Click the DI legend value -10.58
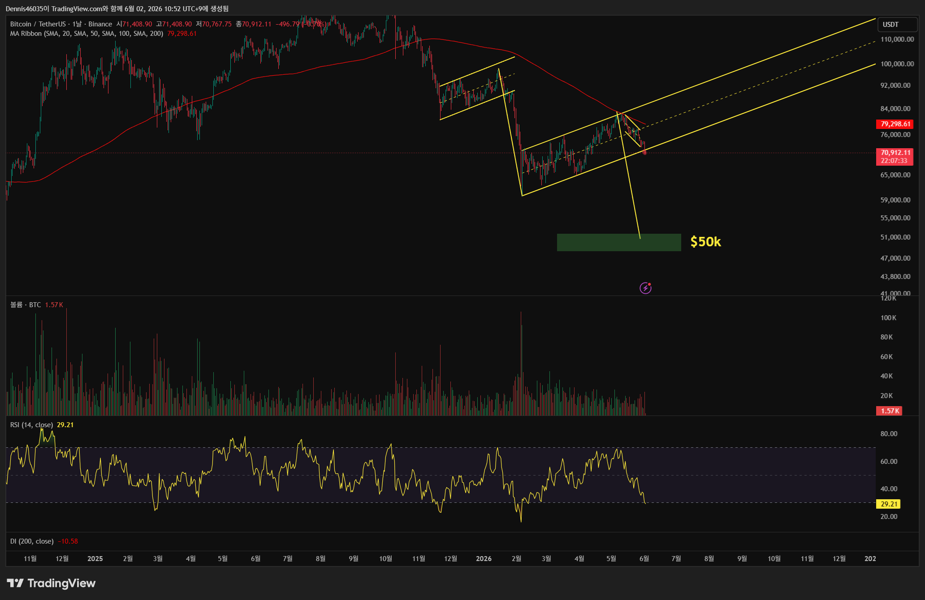Viewport: 925px width, 600px height. [68, 541]
